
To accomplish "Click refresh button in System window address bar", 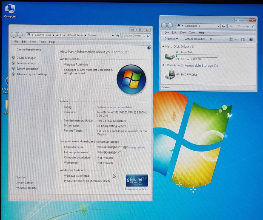I will pyautogui.click(x=118, y=36).
